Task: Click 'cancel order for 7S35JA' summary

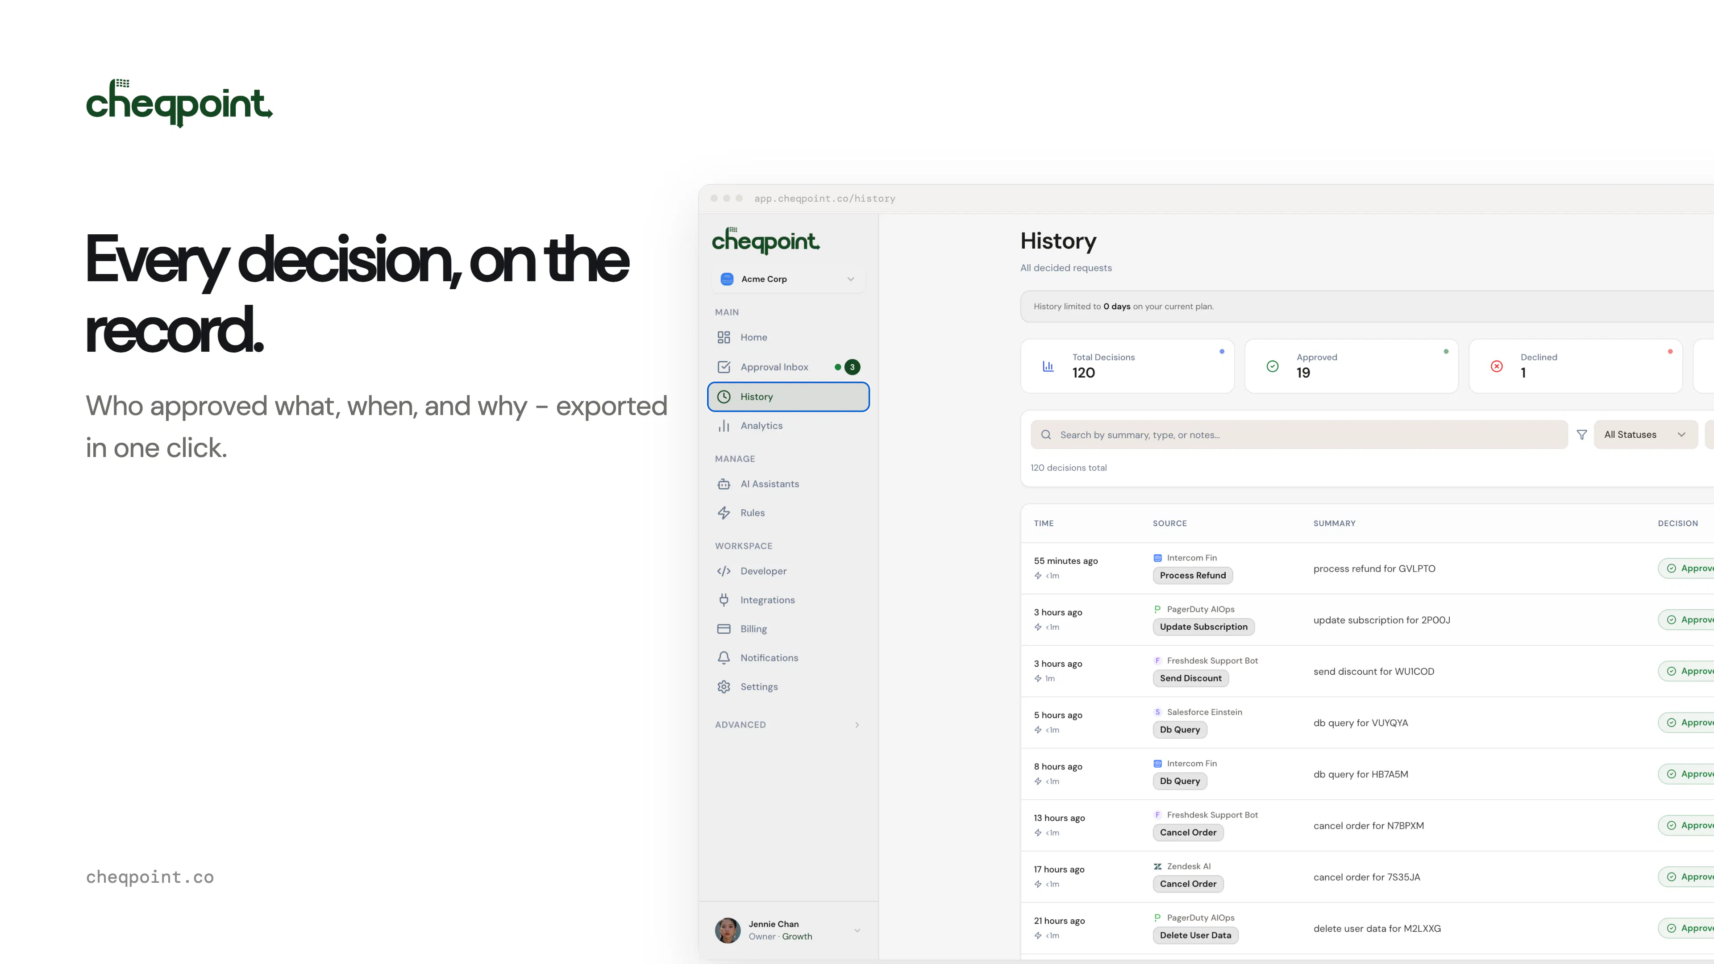Action: pyautogui.click(x=1367, y=877)
